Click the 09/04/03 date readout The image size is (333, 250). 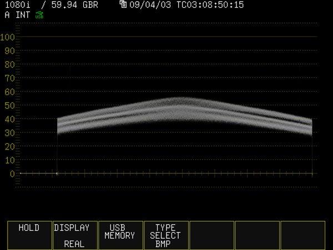[150, 4]
